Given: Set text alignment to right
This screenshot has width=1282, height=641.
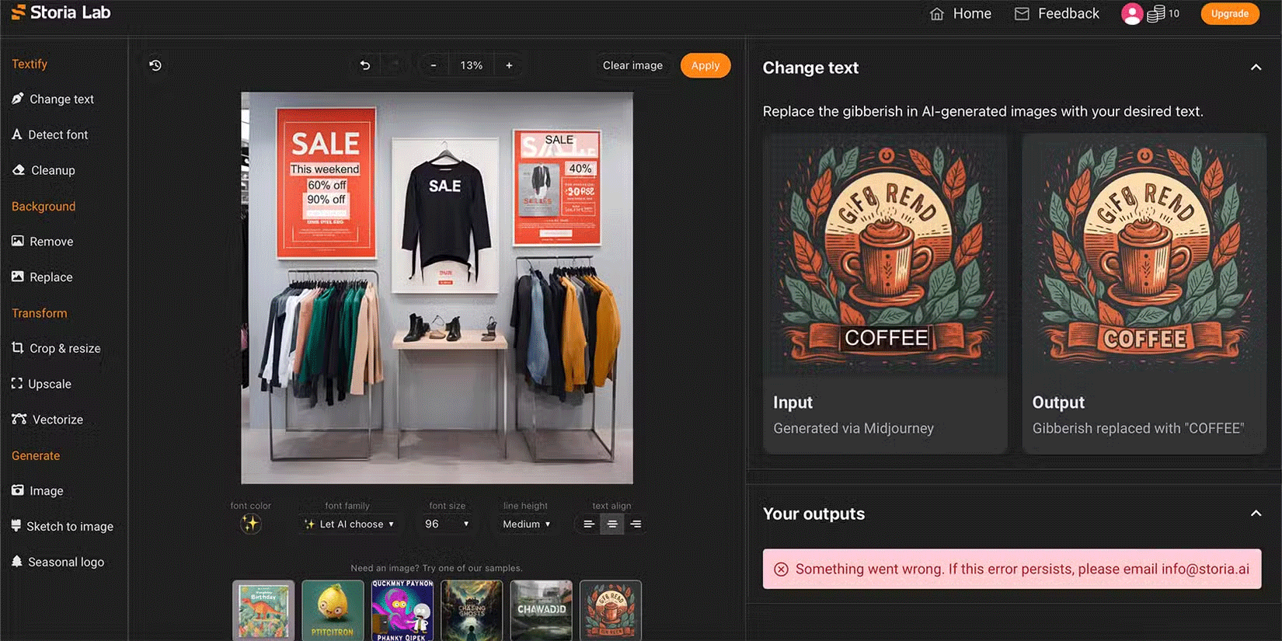Looking at the screenshot, I should [636, 524].
